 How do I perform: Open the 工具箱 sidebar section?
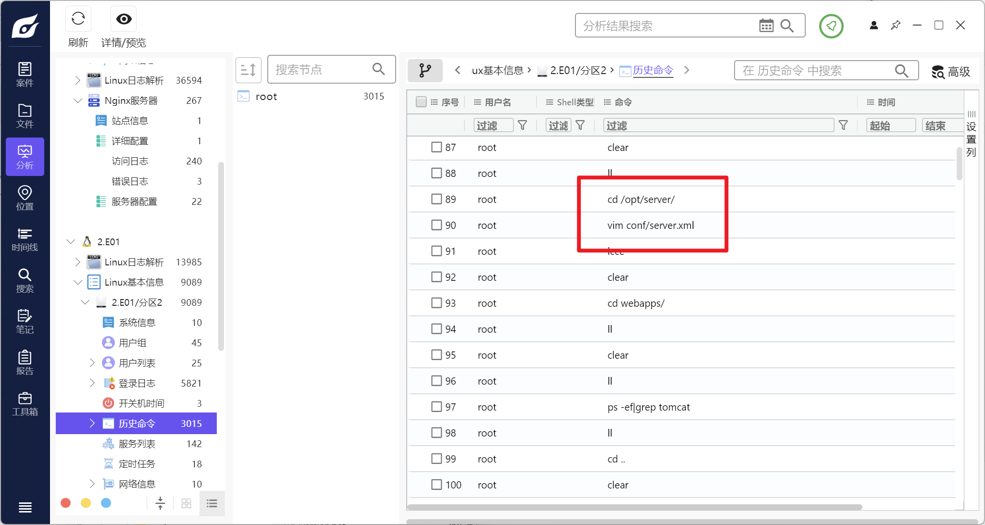[25, 404]
